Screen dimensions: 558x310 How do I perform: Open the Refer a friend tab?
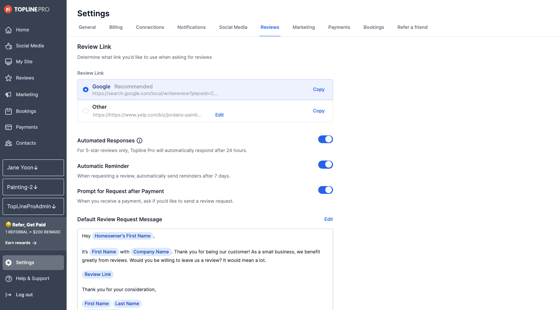413,27
